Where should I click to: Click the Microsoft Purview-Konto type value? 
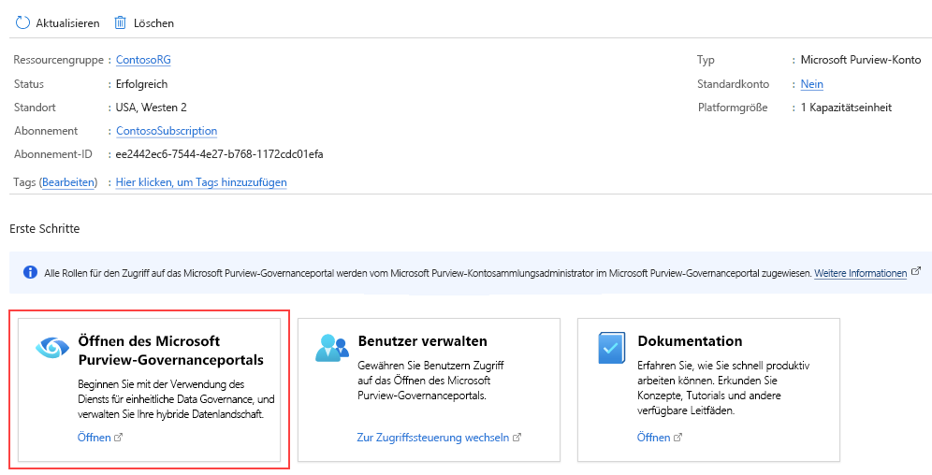pyautogui.click(x=861, y=60)
